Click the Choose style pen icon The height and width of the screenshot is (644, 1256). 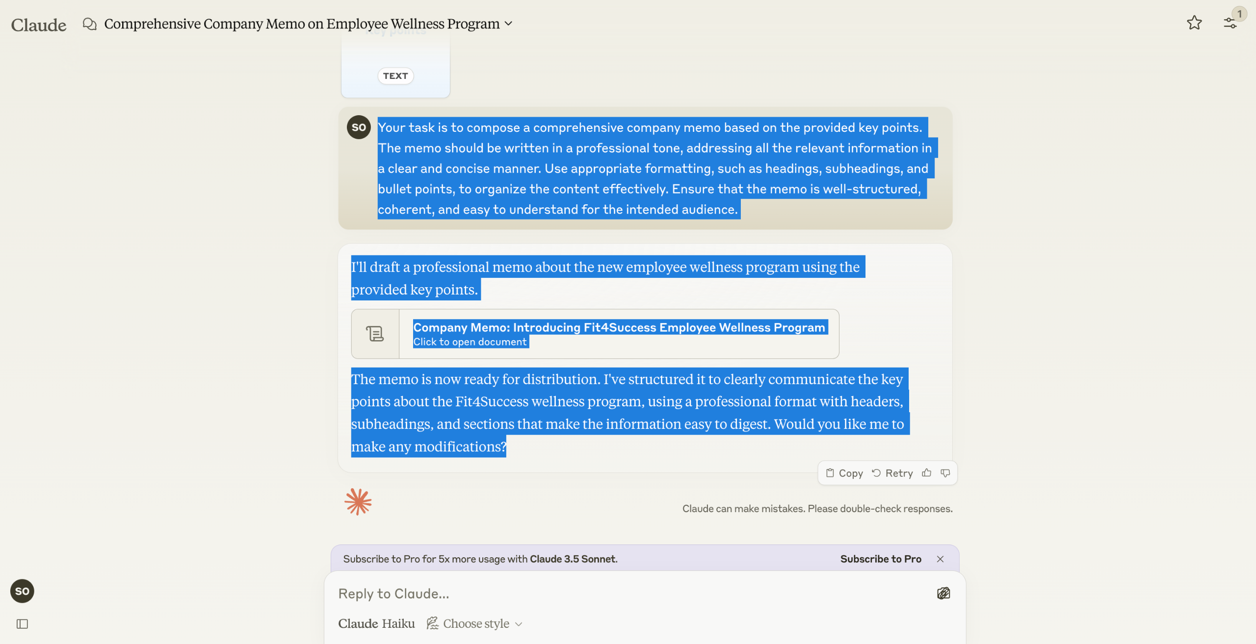point(432,623)
